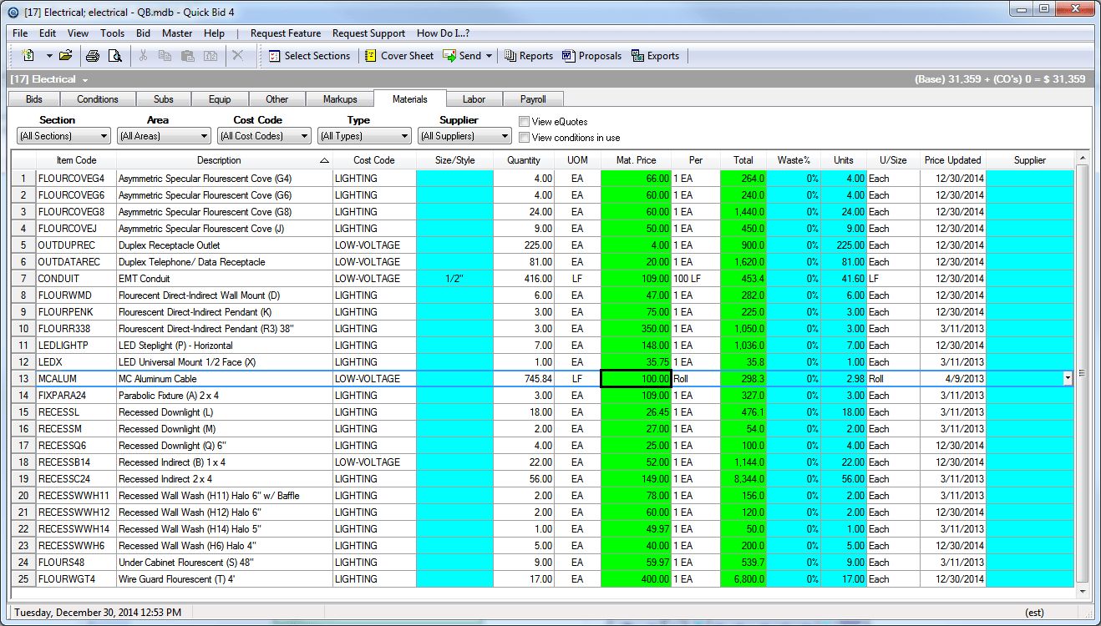Click the vertical scrollbar of the materials grid
The width and height of the screenshot is (1101, 626).
pos(1083,374)
